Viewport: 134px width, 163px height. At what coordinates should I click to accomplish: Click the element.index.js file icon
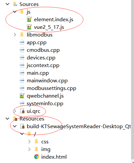29,19
